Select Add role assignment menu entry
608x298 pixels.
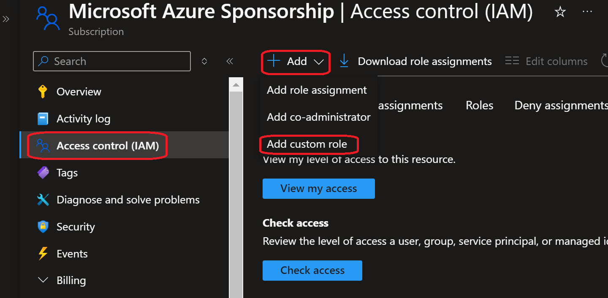(x=317, y=90)
